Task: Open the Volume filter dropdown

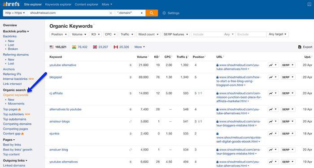Action: (79, 34)
